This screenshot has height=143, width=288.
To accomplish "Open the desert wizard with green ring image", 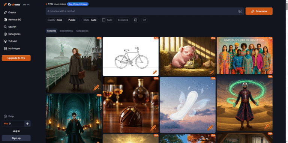I will [x=244, y=103].
